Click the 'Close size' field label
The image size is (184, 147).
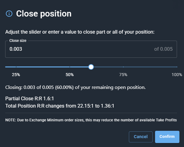[18, 41]
